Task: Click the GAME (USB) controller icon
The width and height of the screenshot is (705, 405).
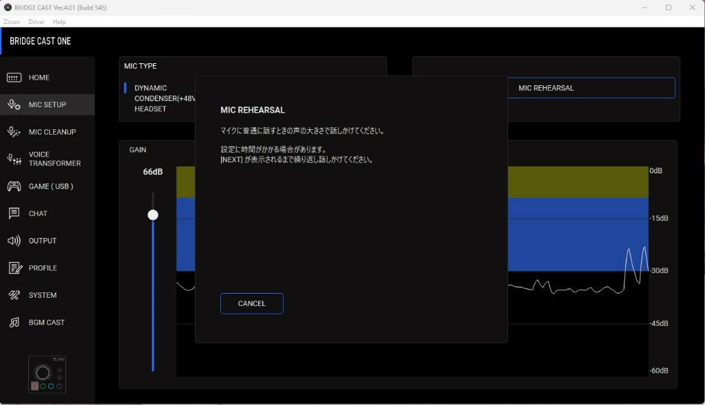Action: coord(14,186)
